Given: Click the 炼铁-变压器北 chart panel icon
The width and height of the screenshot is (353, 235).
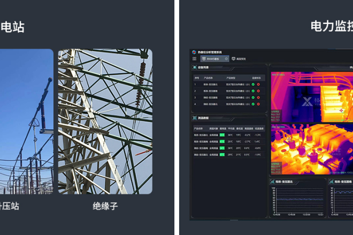Looking at the screenshot, I should [x=273, y=182].
